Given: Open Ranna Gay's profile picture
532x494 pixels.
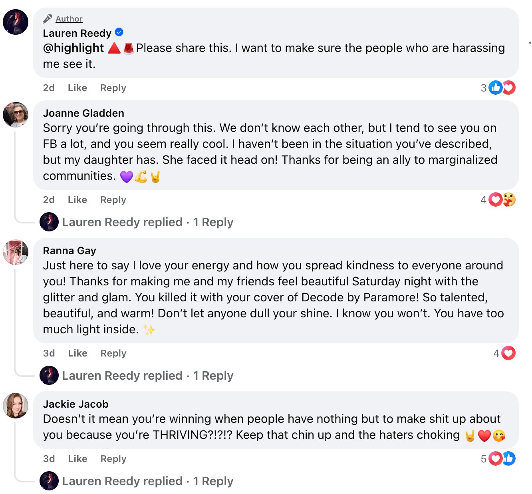Looking at the screenshot, I should pyautogui.click(x=16, y=252).
